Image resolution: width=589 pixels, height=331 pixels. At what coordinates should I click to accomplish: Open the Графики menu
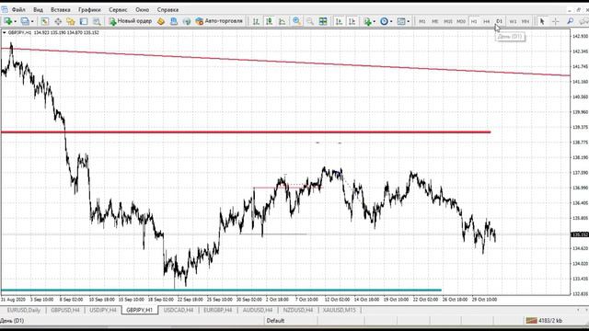pos(89,10)
